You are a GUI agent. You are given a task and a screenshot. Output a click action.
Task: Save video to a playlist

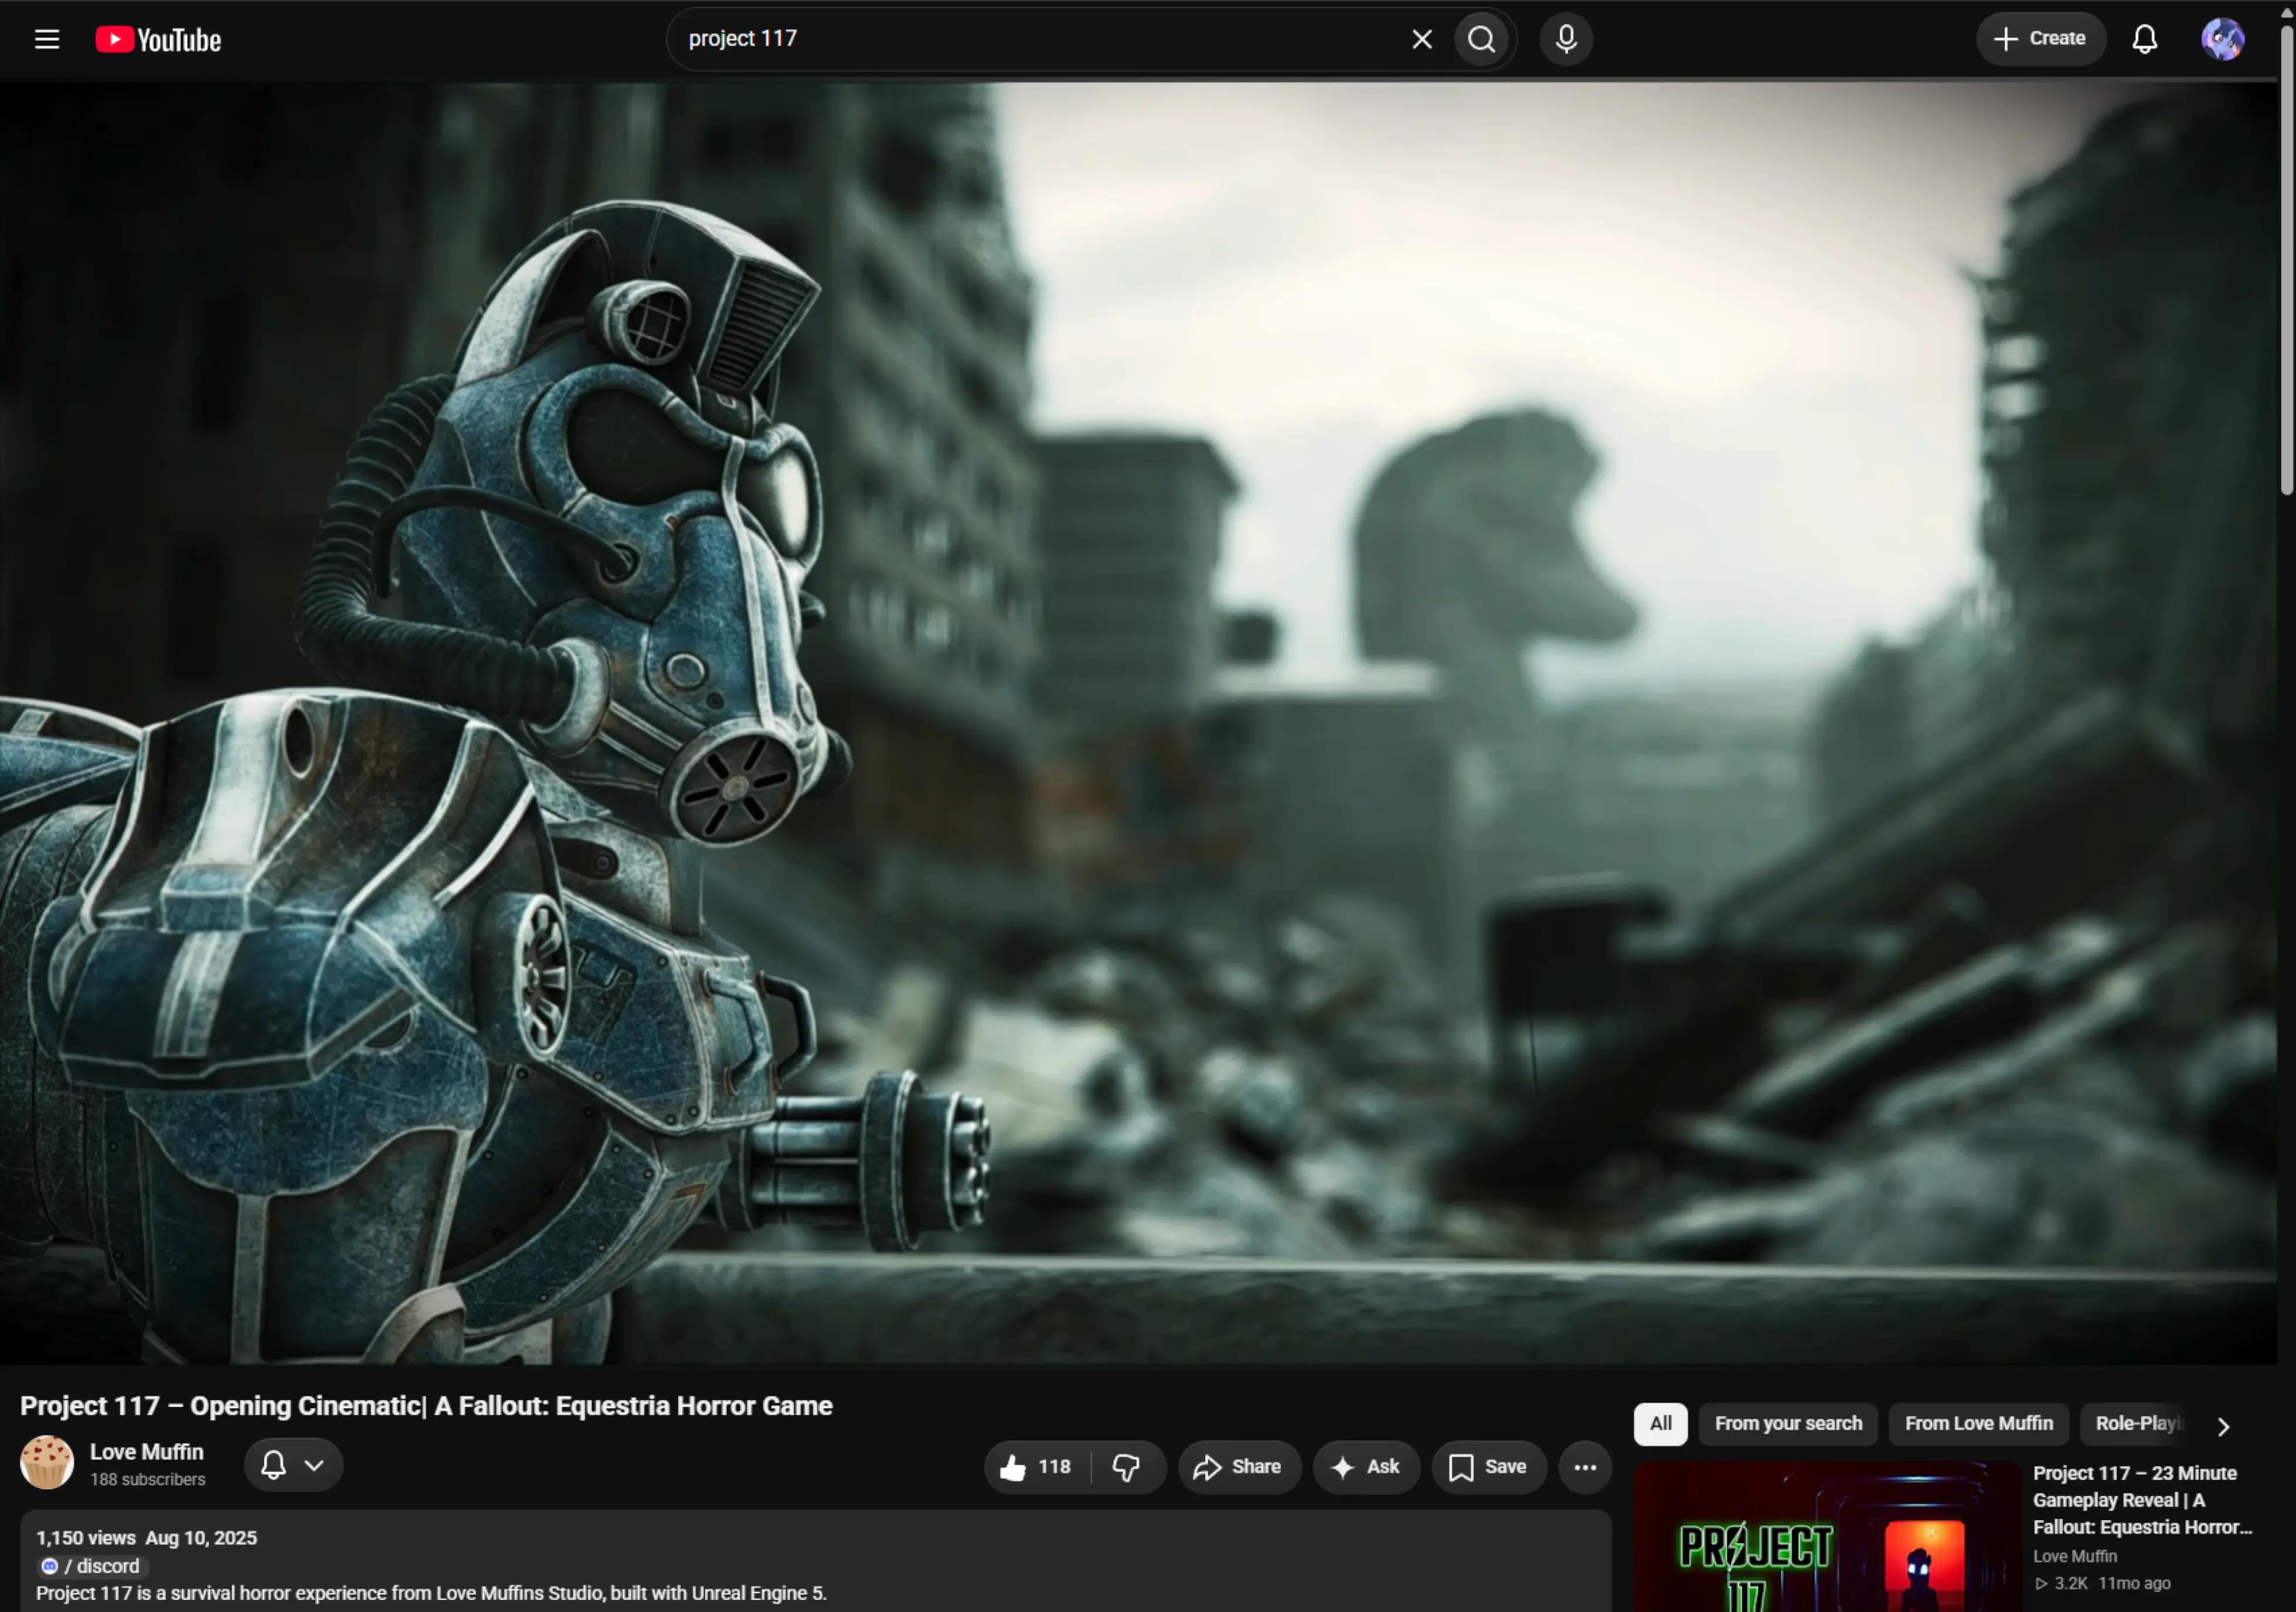[1489, 1467]
